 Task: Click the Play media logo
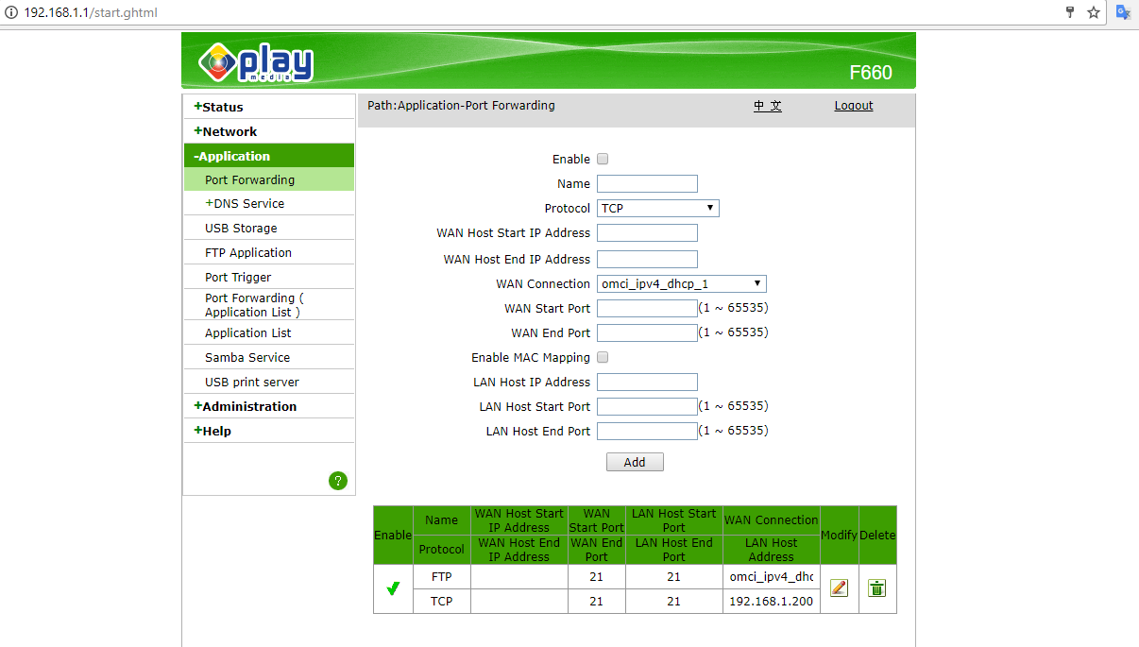point(256,61)
